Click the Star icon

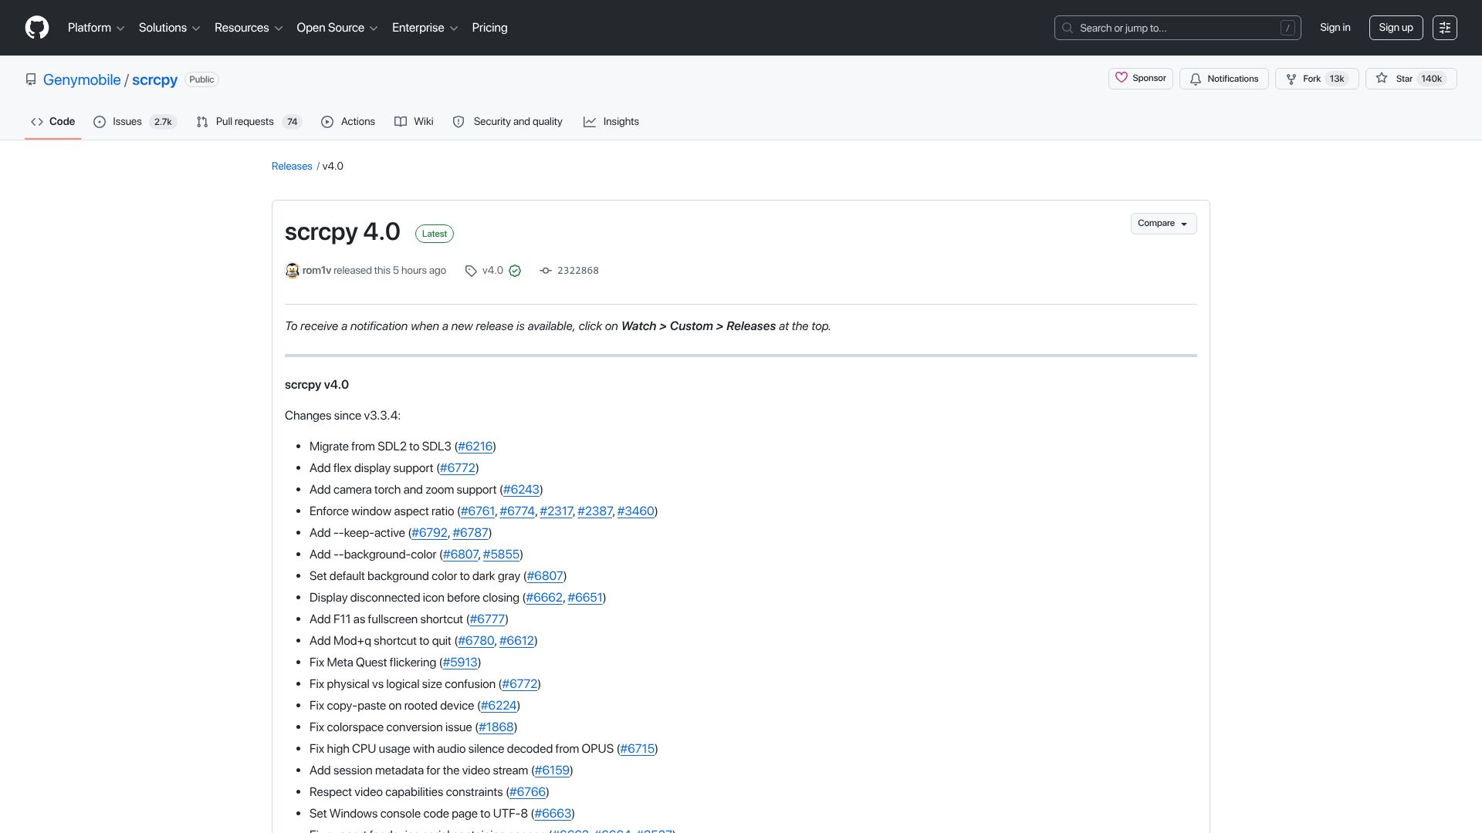point(1382,78)
